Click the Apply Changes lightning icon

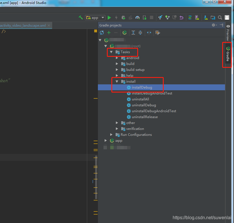[x=116, y=18]
